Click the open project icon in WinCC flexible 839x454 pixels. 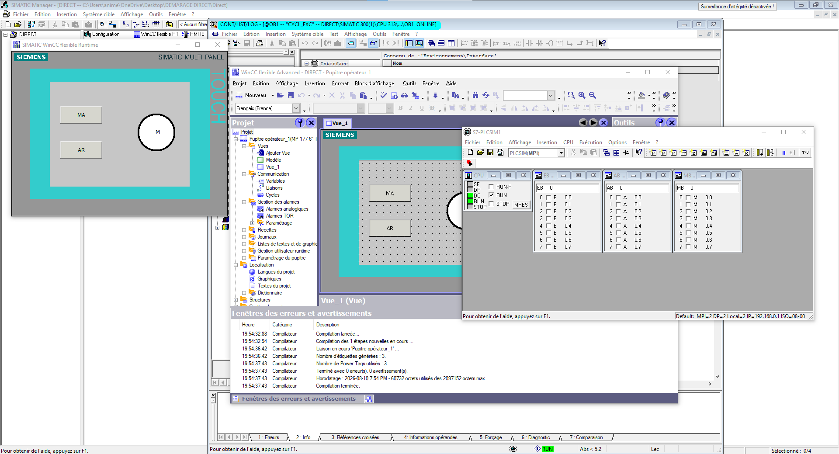pyautogui.click(x=281, y=95)
